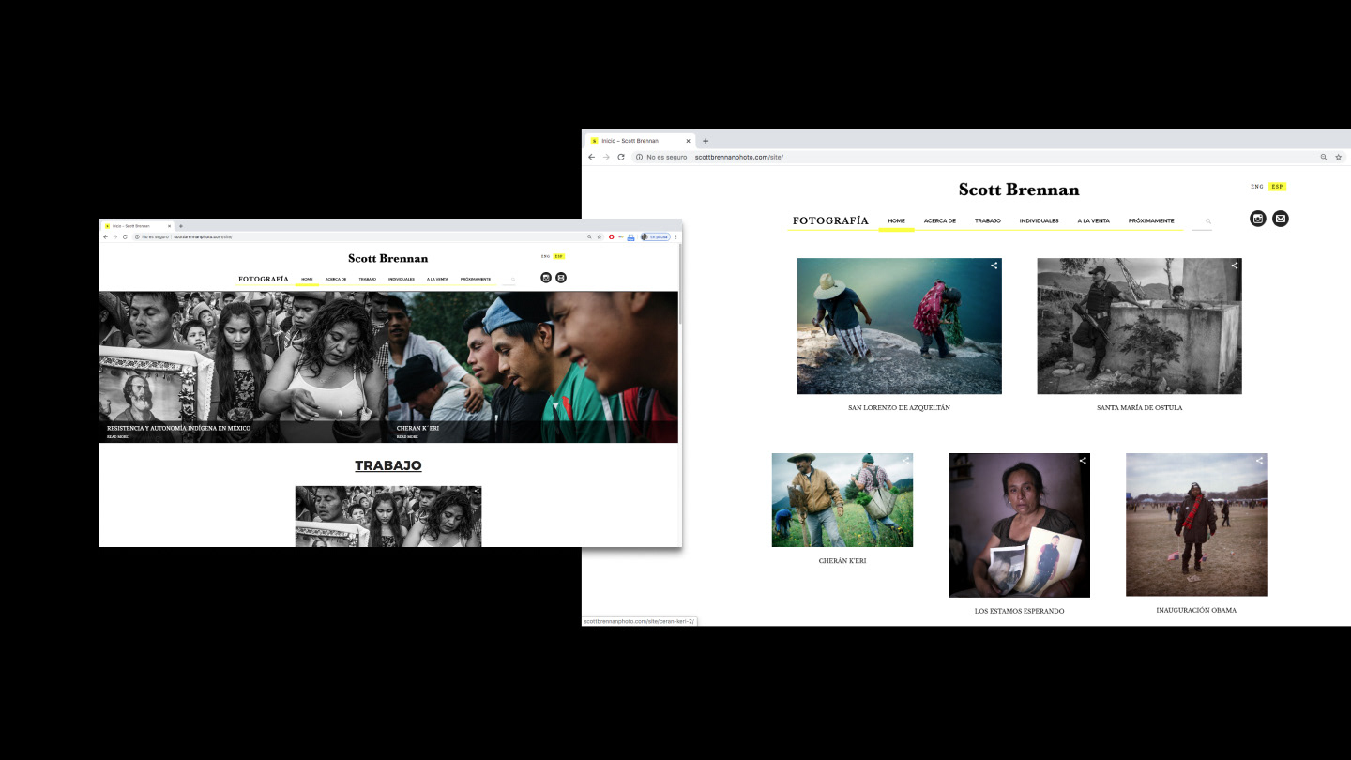Click zoom magnifier icon in right address bar
Screen dimensions: 1351x760
(1324, 157)
